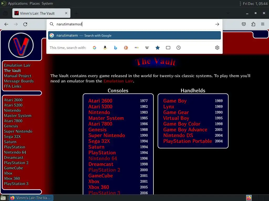Go back to the previous page

(6, 24)
